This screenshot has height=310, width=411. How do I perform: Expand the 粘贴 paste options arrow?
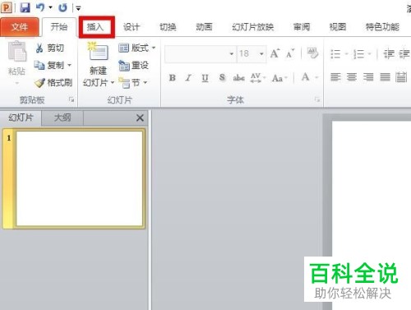(x=17, y=83)
